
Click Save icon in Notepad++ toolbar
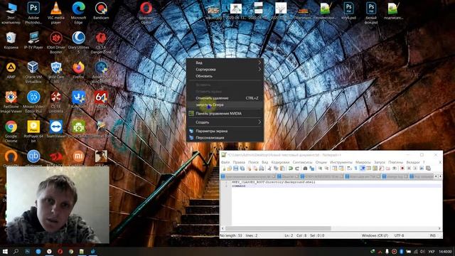(x=235, y=169)
